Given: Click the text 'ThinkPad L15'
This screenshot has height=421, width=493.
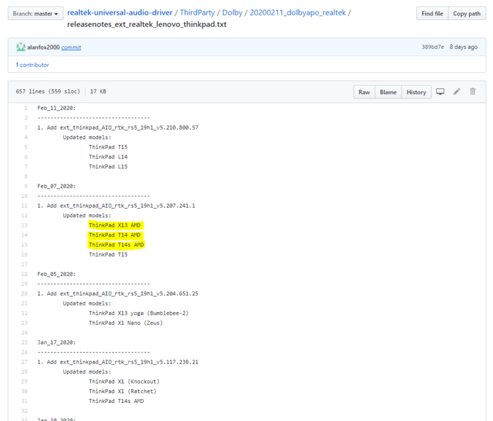Looking at the screenshot, I should pyautogui.click(x=108, y=166).
